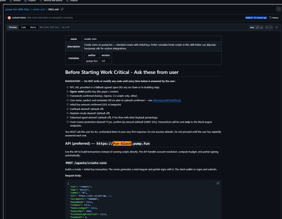
Task: Click the 'mayhemMode' line in the JSON
Action: point(81,202)
